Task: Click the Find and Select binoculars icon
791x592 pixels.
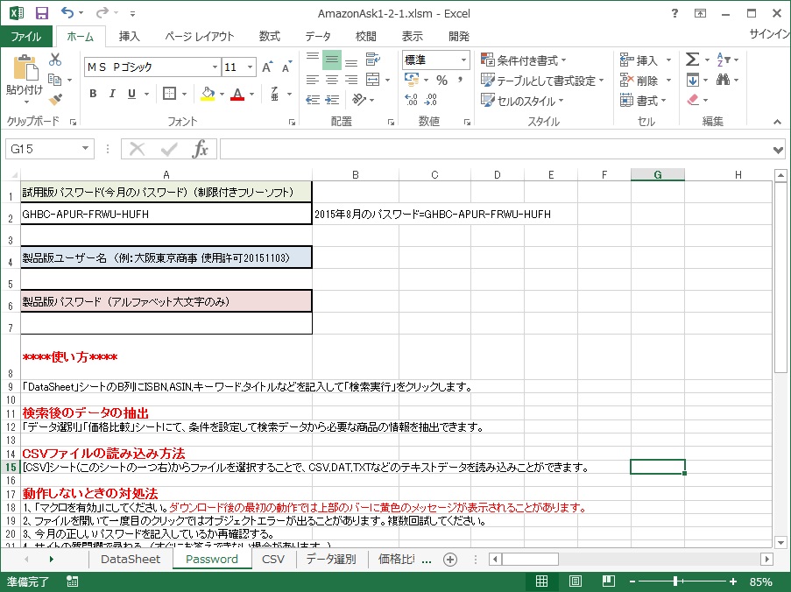Action: 723,80
